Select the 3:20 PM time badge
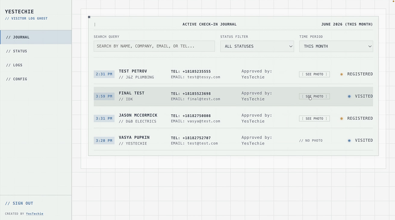395x220 pixels. point(104,140)
